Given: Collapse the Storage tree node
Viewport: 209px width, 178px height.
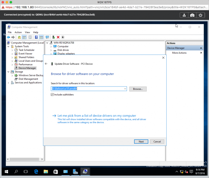Looking at the screenshot, I should point(8,72).
